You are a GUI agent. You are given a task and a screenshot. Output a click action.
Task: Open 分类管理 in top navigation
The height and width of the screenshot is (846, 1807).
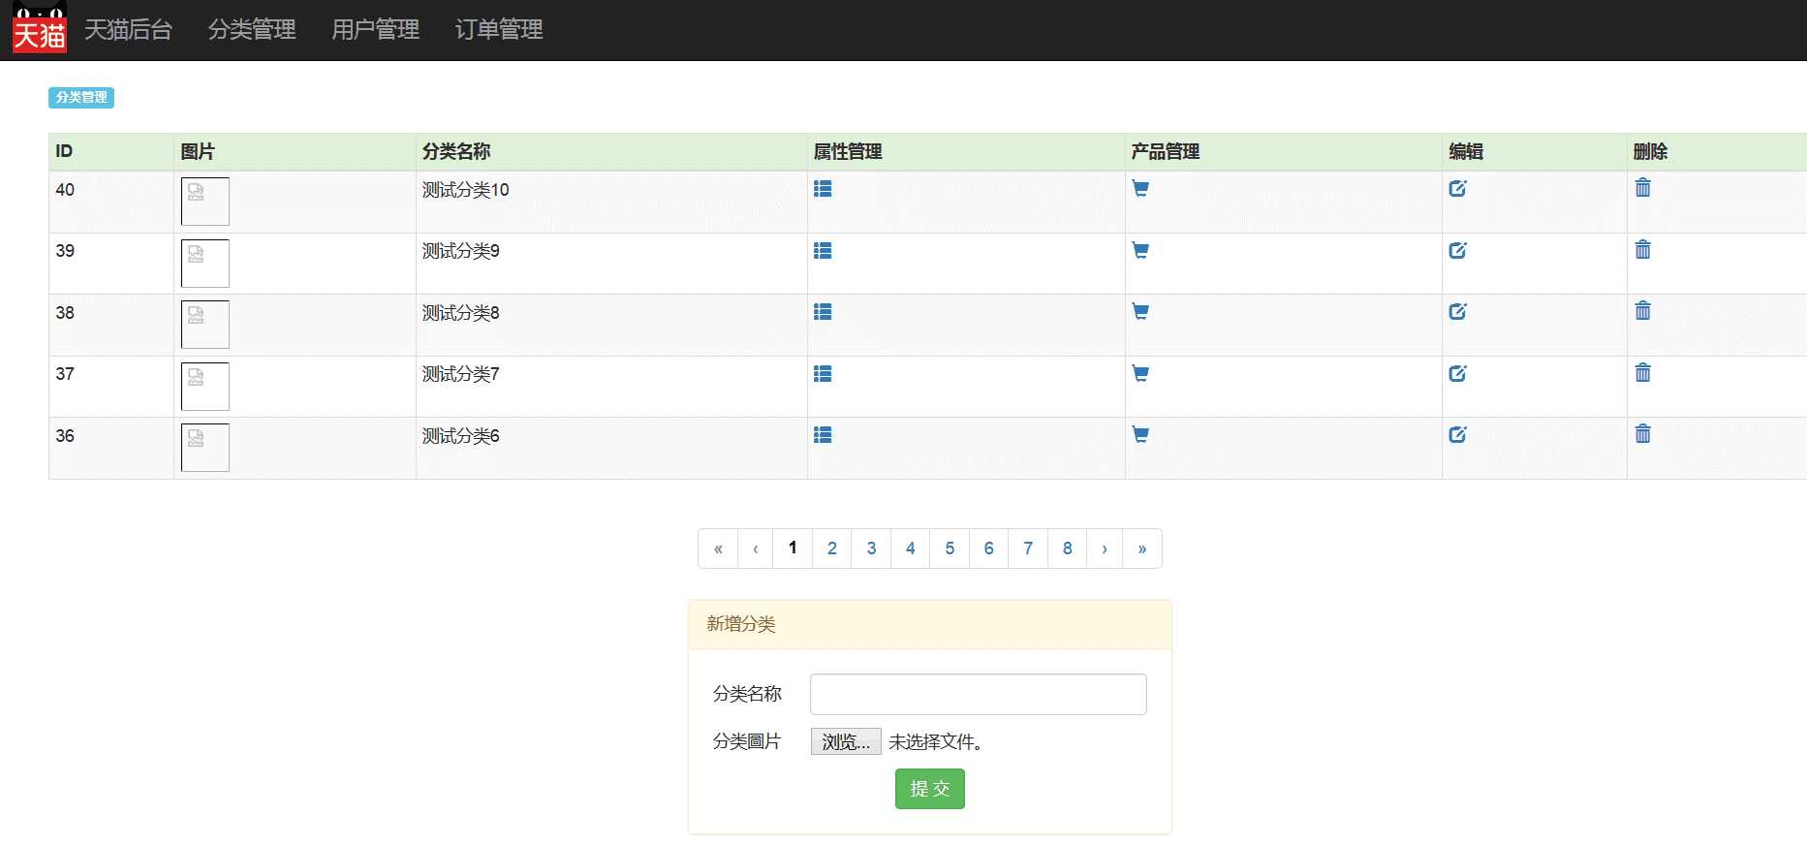click(x=252, y=30)
